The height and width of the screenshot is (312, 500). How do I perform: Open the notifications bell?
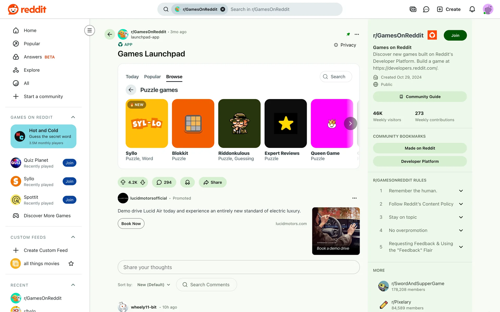472,9
